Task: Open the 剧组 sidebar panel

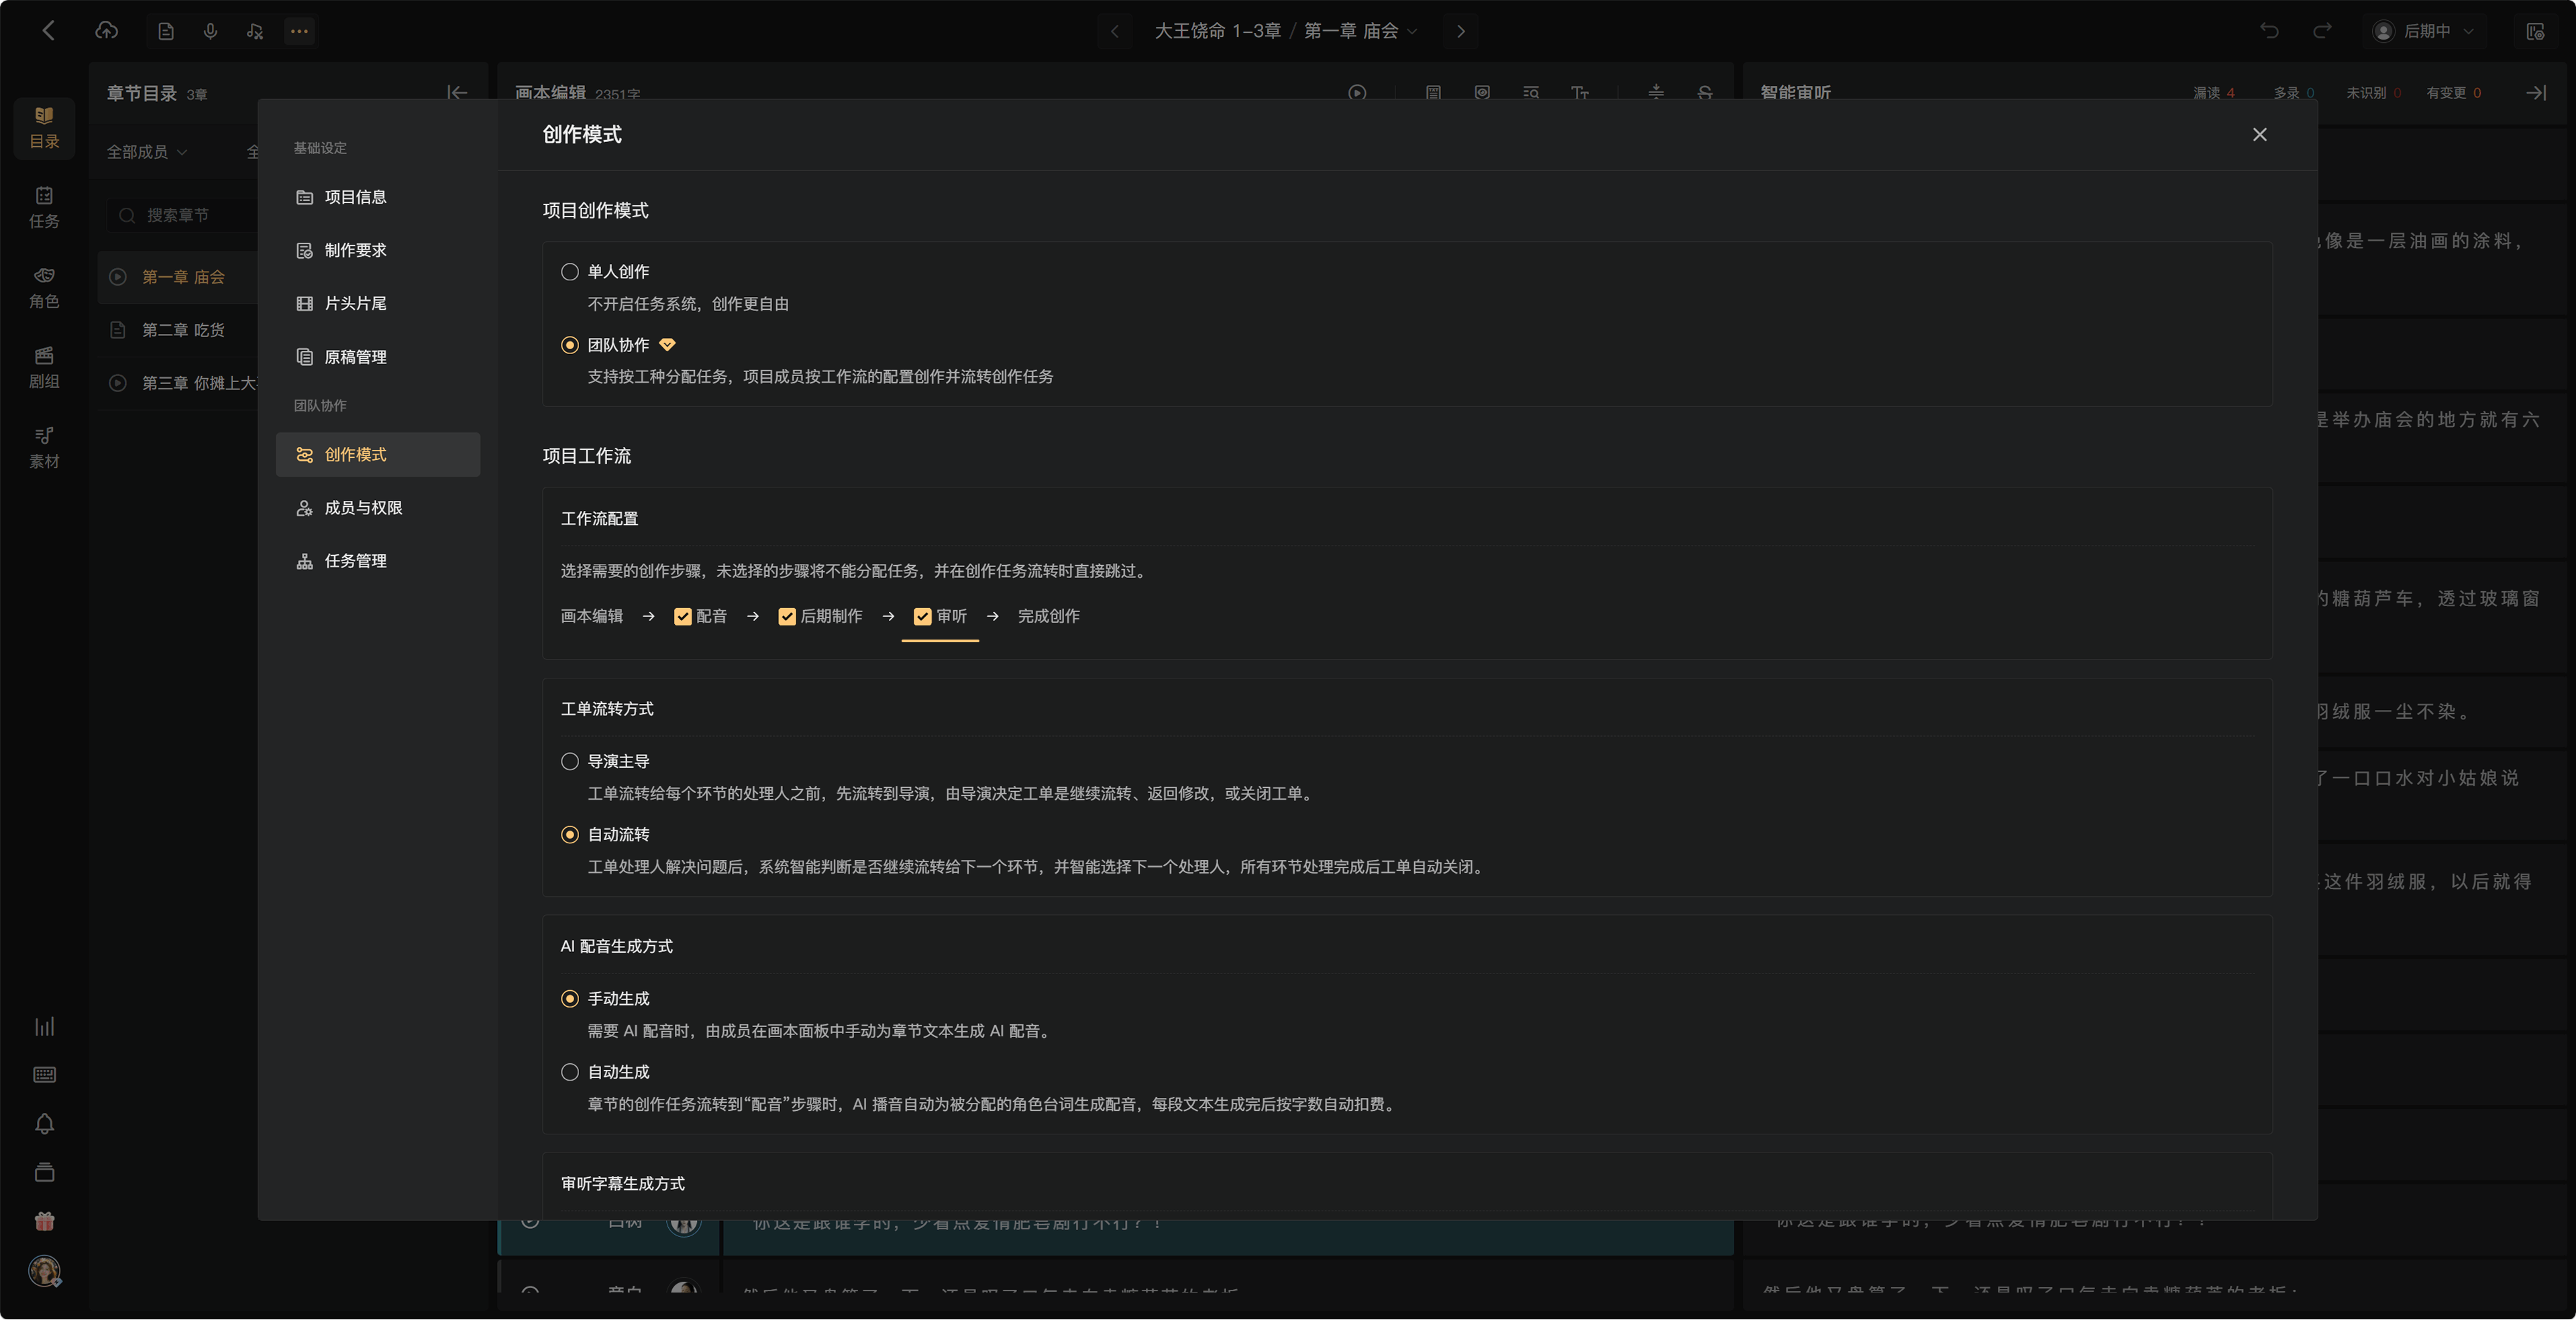Action: (44, 368)
